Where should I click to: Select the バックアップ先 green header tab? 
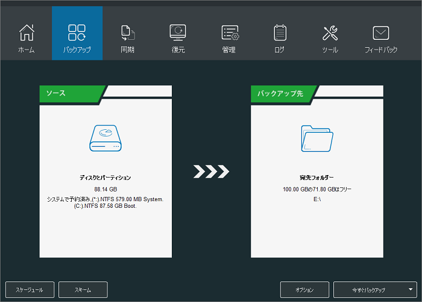coord(282,94)
